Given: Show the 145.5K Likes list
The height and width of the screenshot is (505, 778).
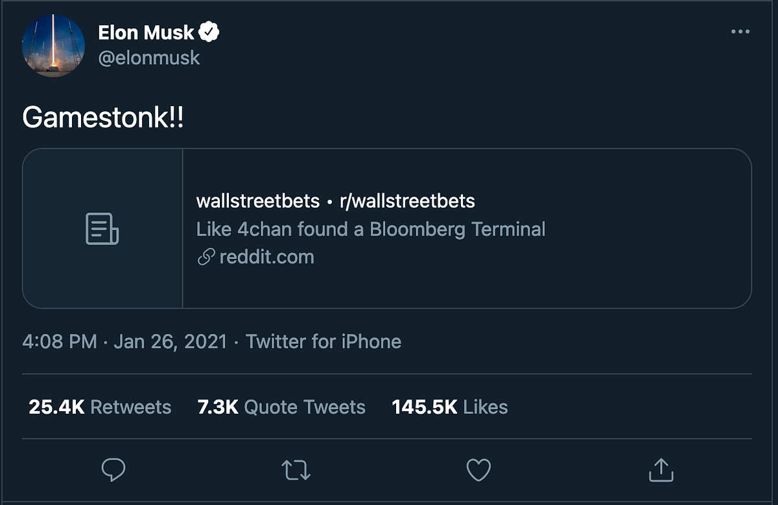Looking at the screenshot, I should coord(449,407).
